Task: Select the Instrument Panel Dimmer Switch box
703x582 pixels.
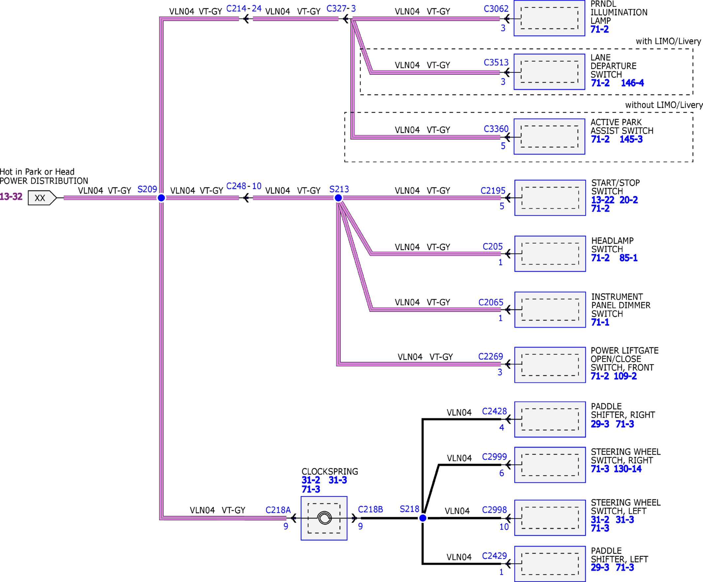Action: 550,310
